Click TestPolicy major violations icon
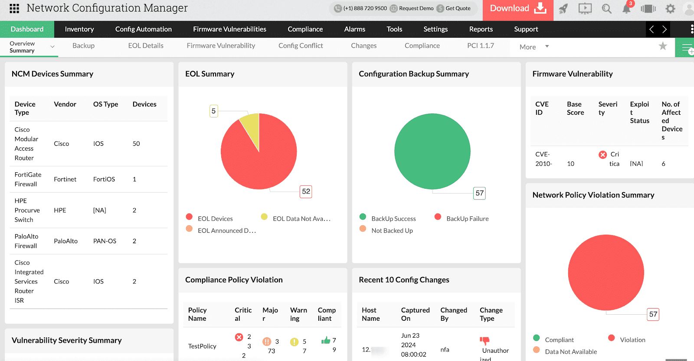 (267, 342)
